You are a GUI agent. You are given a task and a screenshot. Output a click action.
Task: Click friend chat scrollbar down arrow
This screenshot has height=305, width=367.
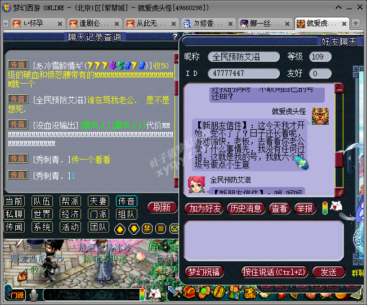(x=339, y=192)
